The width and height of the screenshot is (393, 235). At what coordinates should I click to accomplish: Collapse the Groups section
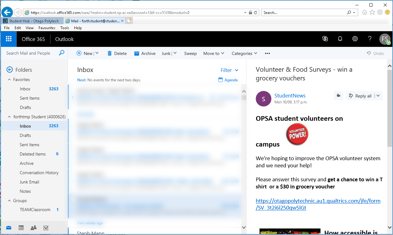pyautogui.click(x=9, y=201)
